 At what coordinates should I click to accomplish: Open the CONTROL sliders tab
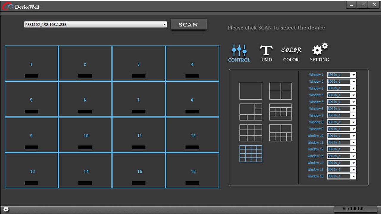pos(239,53)
